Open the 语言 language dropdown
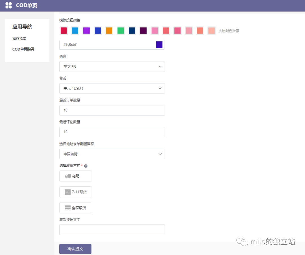 (112, 67)
